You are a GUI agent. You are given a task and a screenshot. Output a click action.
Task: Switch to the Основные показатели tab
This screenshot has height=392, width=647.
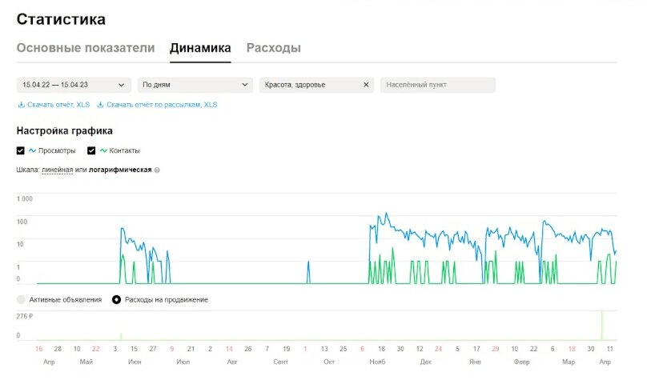(x=86, y=48)
